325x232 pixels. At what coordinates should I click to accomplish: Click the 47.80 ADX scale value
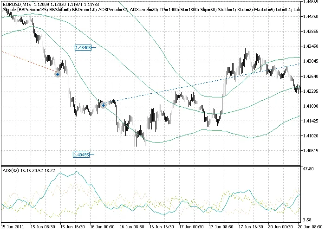307,169
